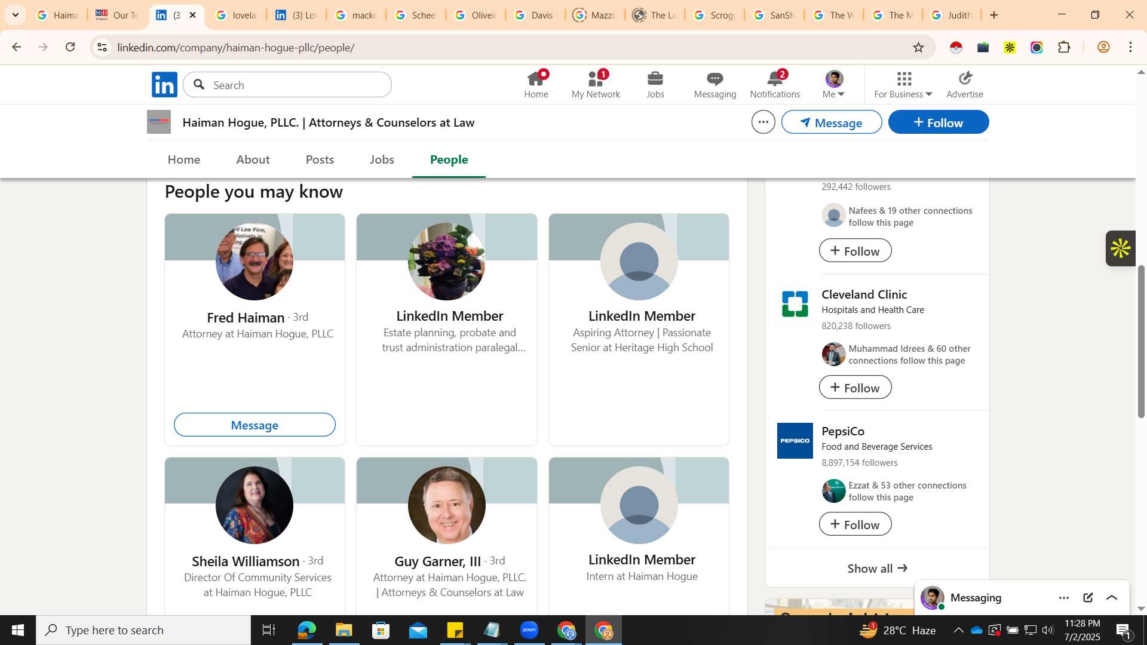Open the Jobs briefcase icon
The width and height of the screenshot is (1147, 645).
[x=655, y=84]
